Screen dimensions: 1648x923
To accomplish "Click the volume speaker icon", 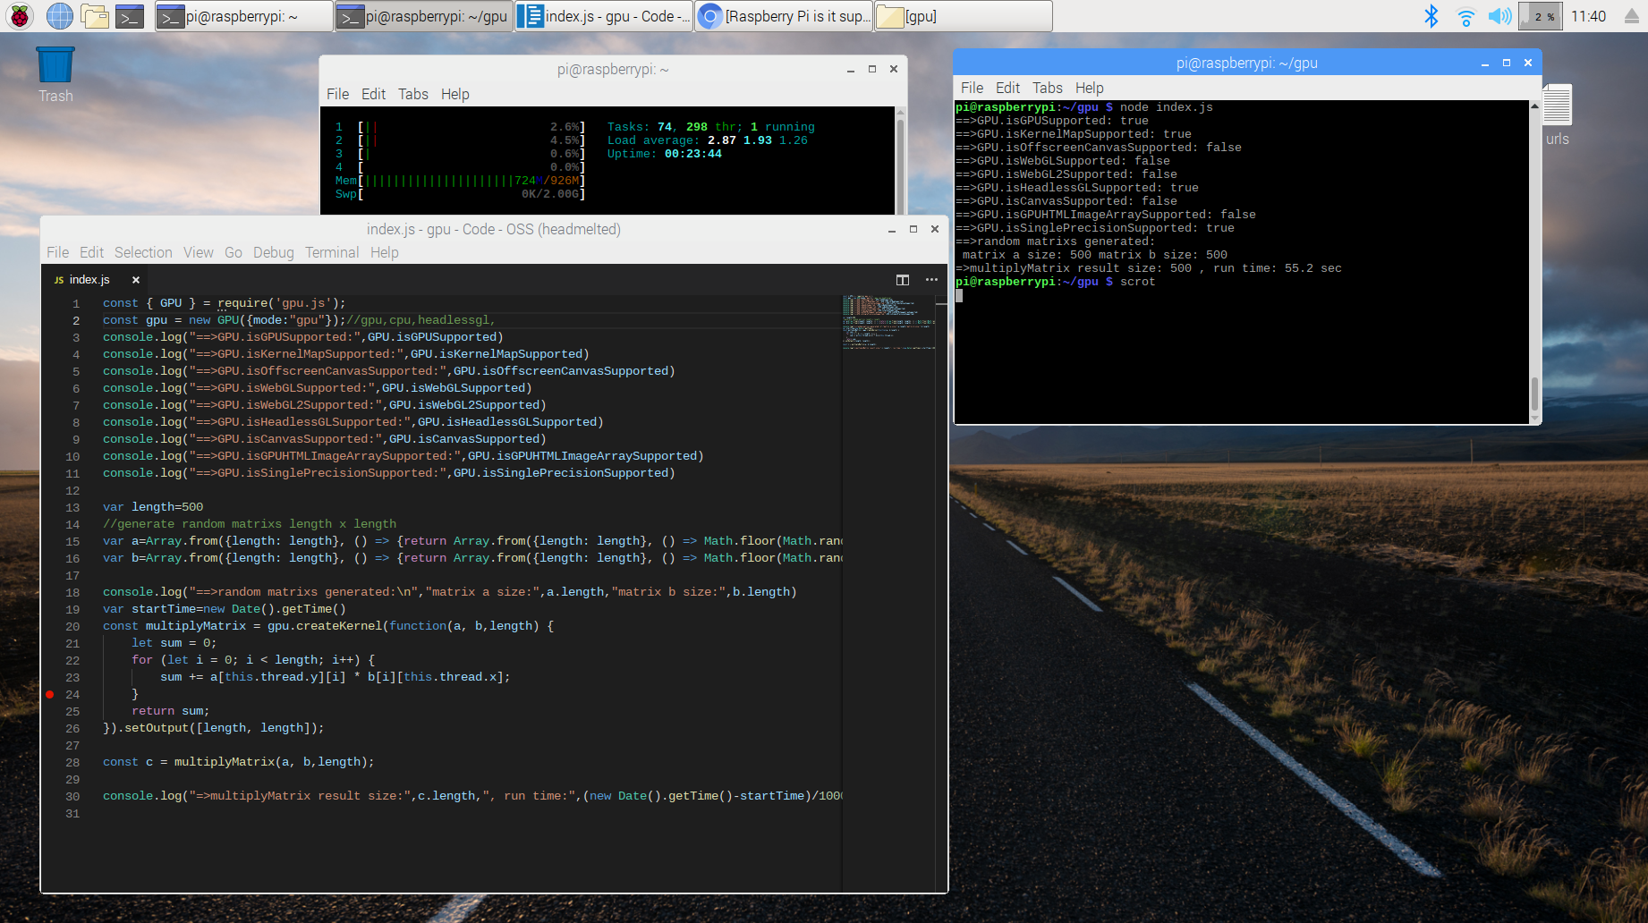I will pos(1499,15).
